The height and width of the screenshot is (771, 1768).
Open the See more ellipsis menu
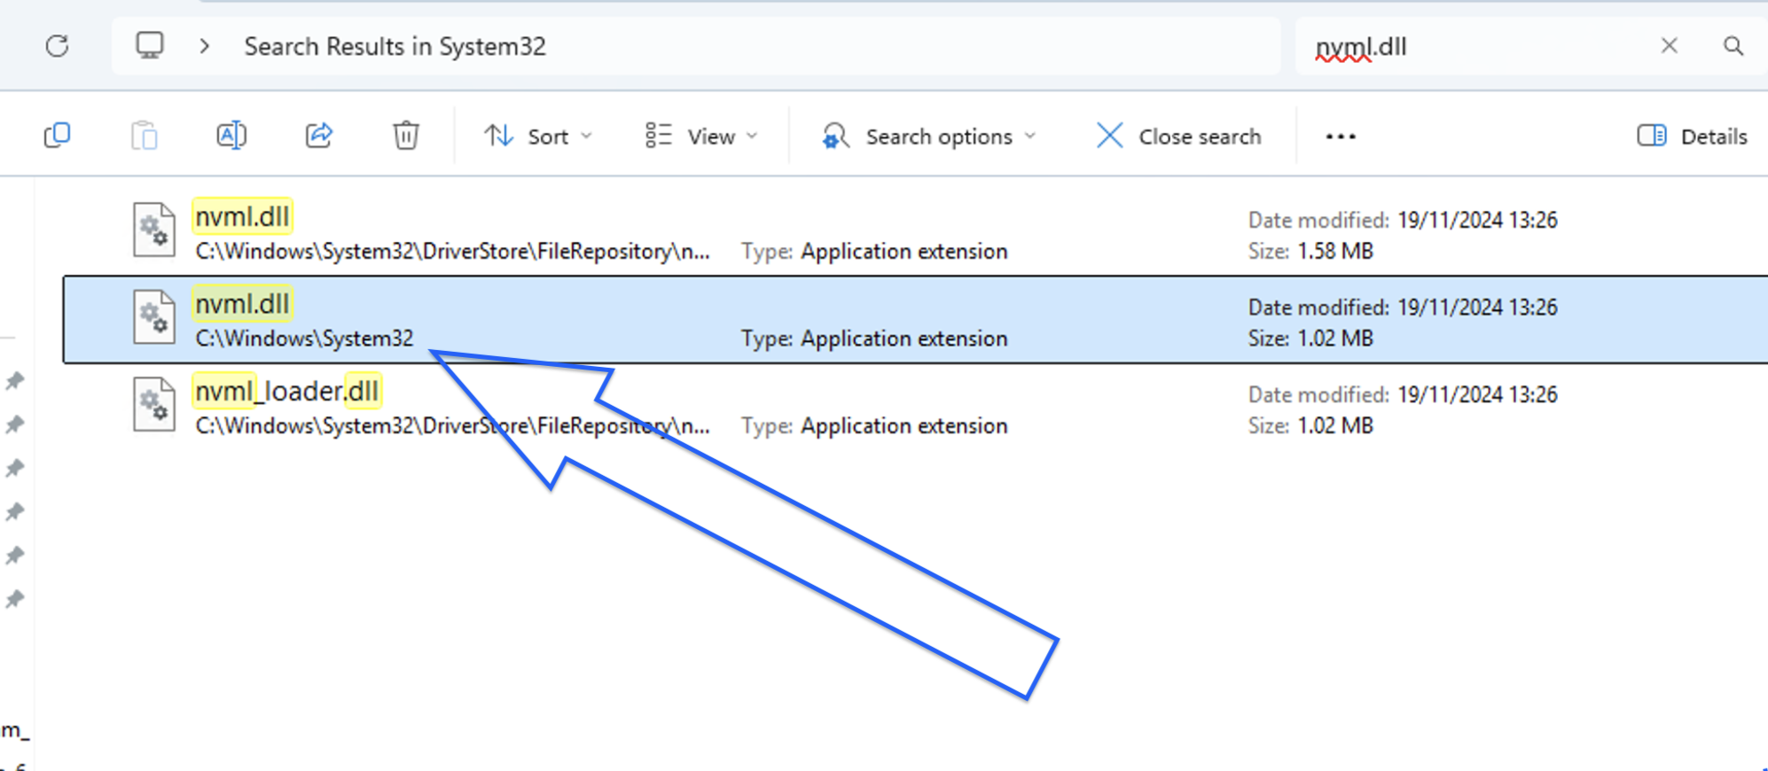[x=1340, y=136]
